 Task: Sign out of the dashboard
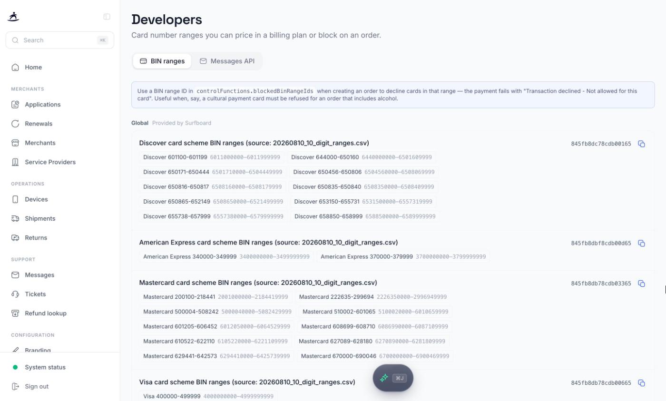pos(60,386)
